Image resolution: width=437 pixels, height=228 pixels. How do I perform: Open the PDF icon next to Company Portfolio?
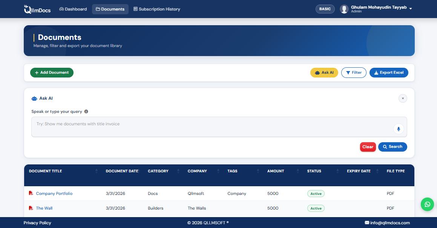[31, 193]
